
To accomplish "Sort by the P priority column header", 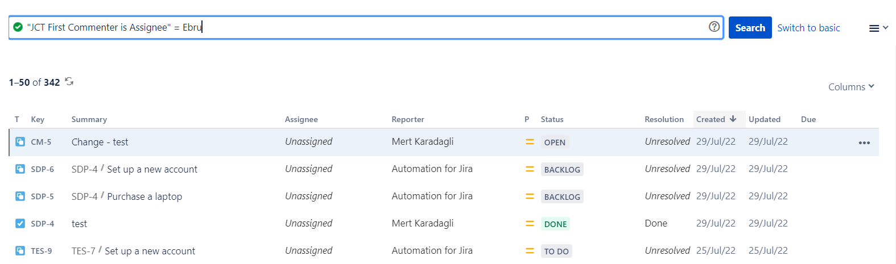I will 527,119.
